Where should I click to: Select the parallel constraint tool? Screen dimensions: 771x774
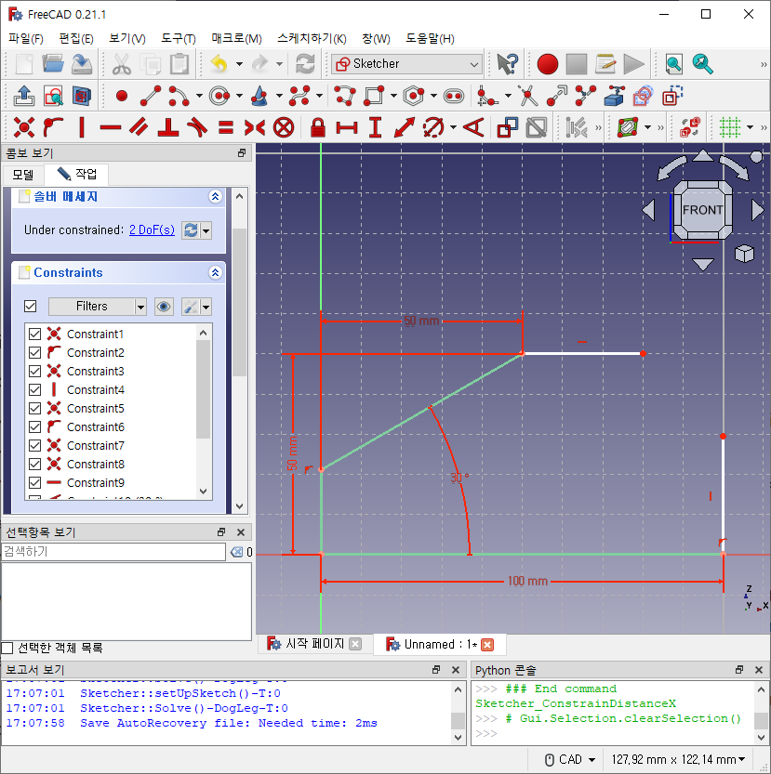pyautogui.click(x=139, y=127)
